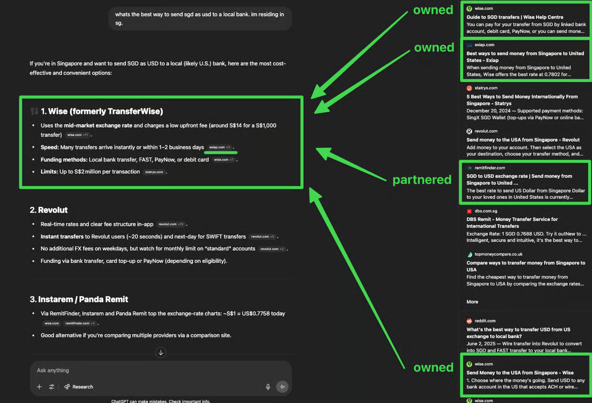Expand sources with the More link
Viewport: 592px width, 403px height.
click(x=472, y=302)
